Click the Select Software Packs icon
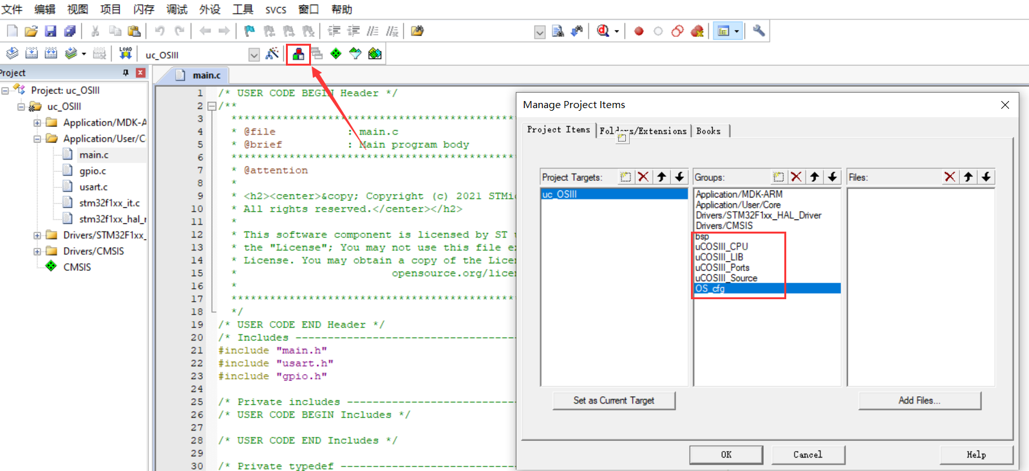 click(x=355, y=53)
